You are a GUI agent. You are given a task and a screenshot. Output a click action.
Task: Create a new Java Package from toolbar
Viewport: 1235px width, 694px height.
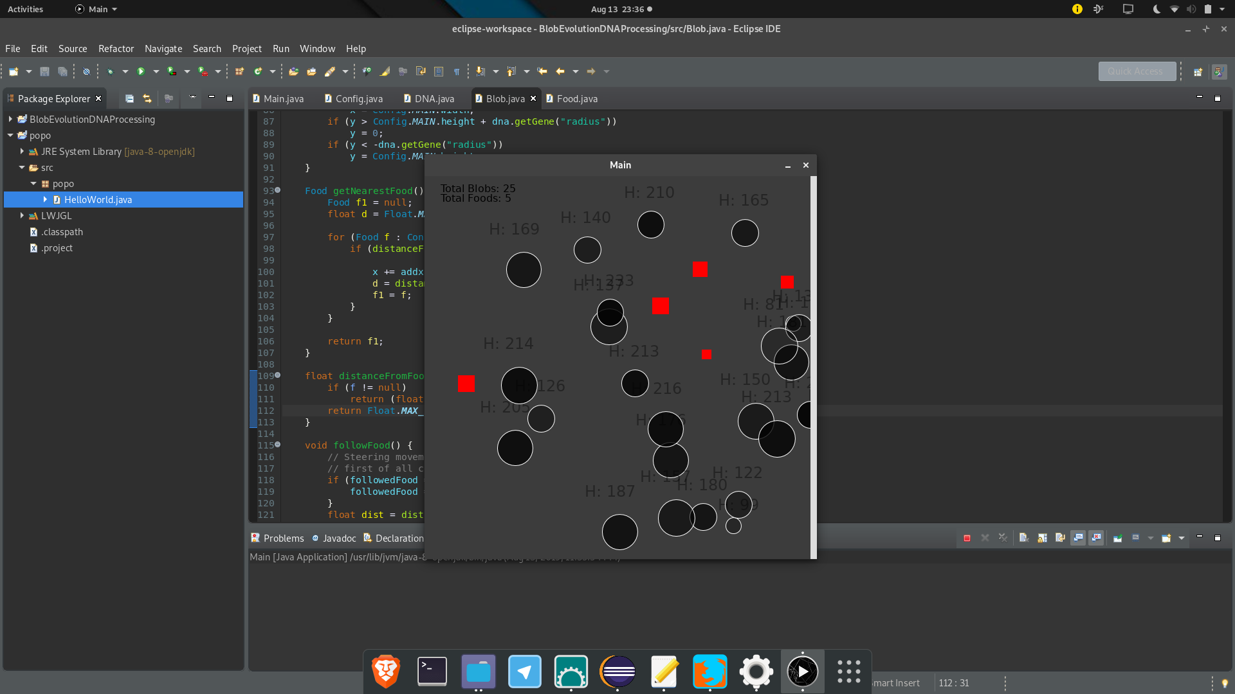[240, 71]
